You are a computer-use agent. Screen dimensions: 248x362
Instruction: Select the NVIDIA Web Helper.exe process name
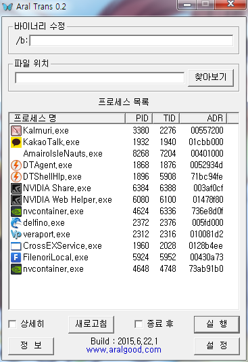68,200
